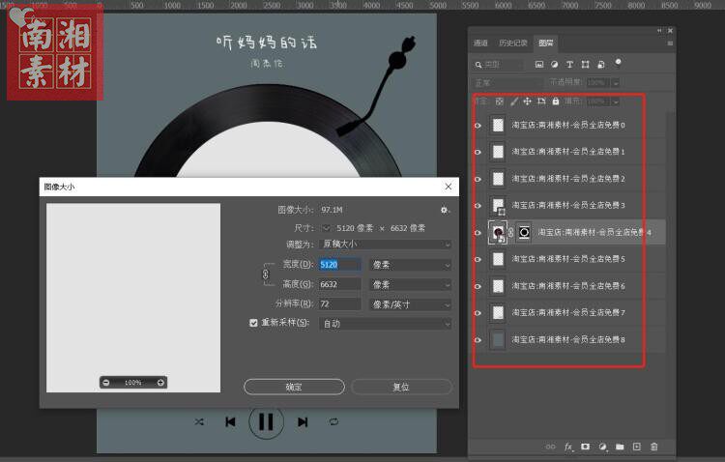Close the 图像大小 dialog
Viewport: 725px width, 462px height.
(448, 187)
